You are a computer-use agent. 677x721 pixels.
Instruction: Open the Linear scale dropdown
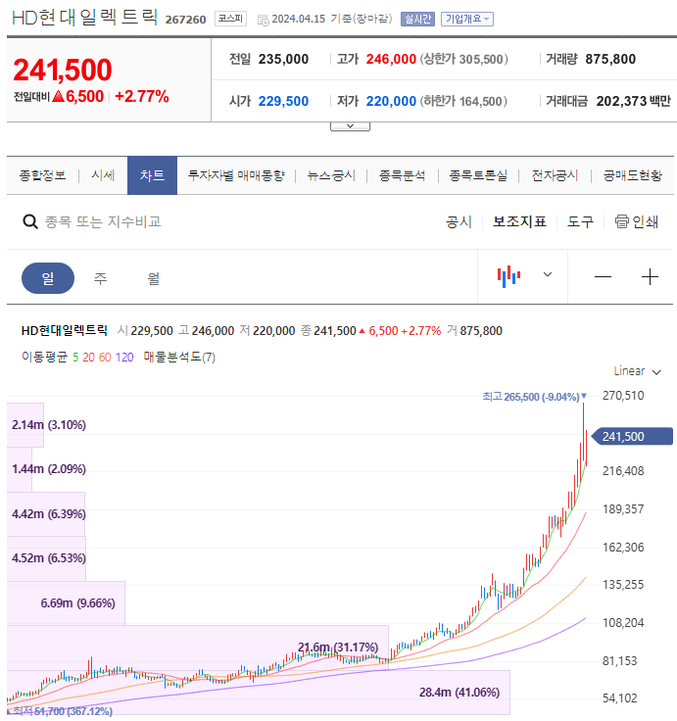[x=638, y=371]
